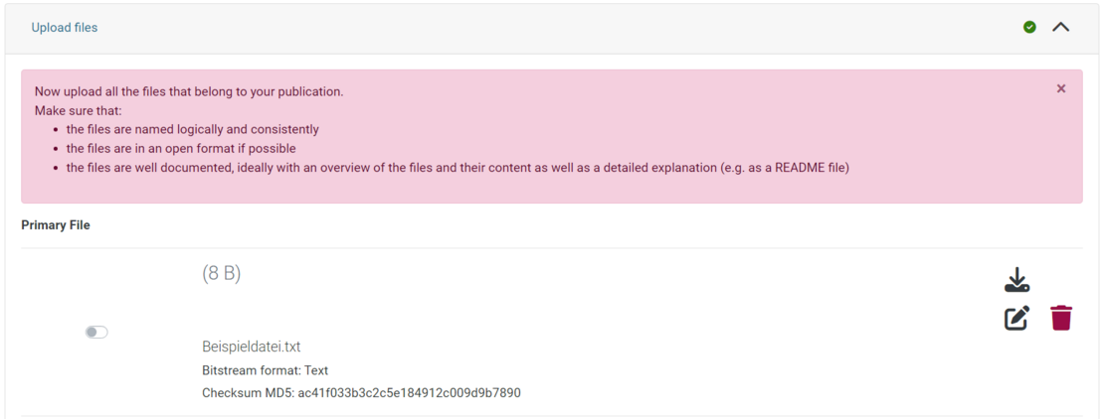Dismiss the pink upload instructions alert
Viewport: 1104px width, 419px height.
1061,88
